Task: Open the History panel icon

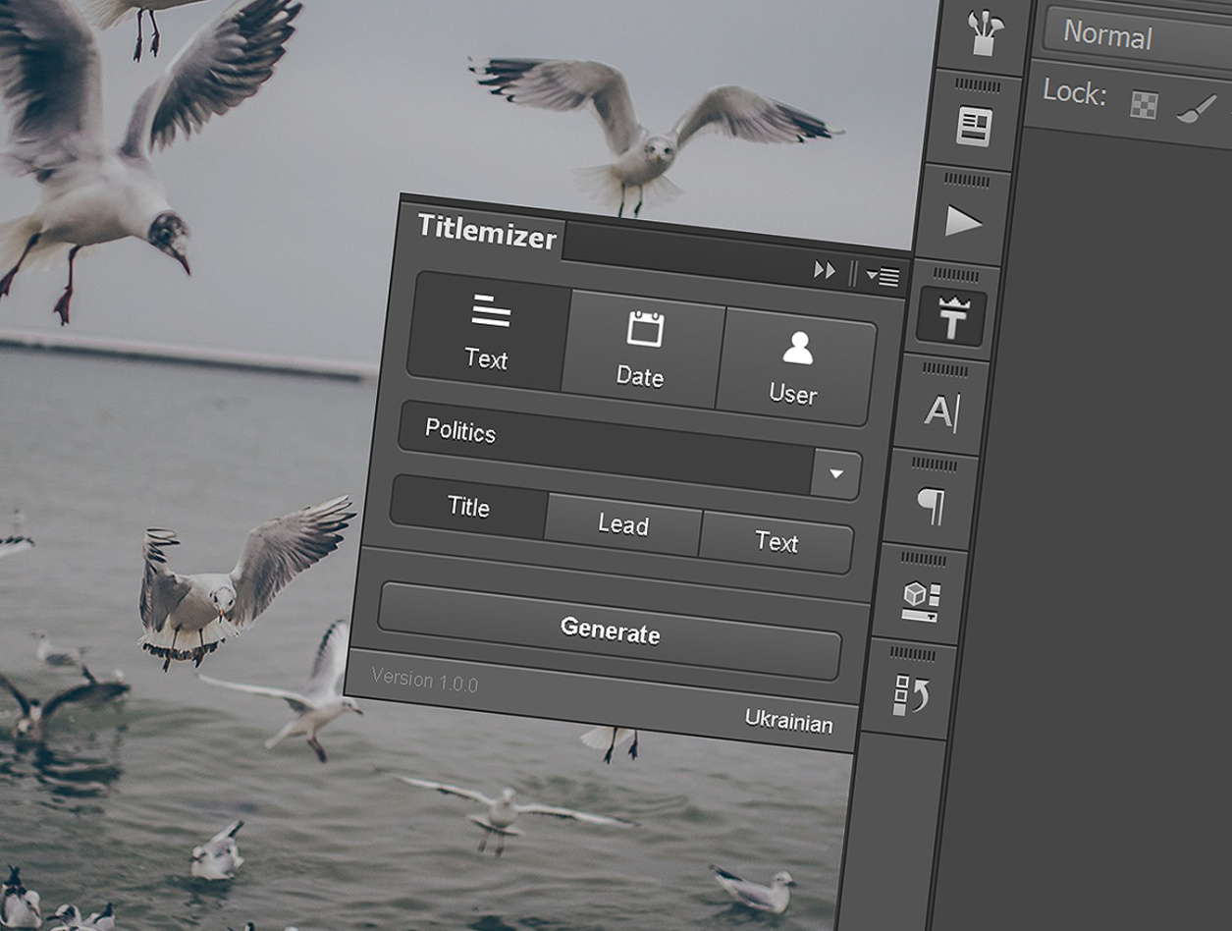Action: pyautogui.click(x=911, y=694)
